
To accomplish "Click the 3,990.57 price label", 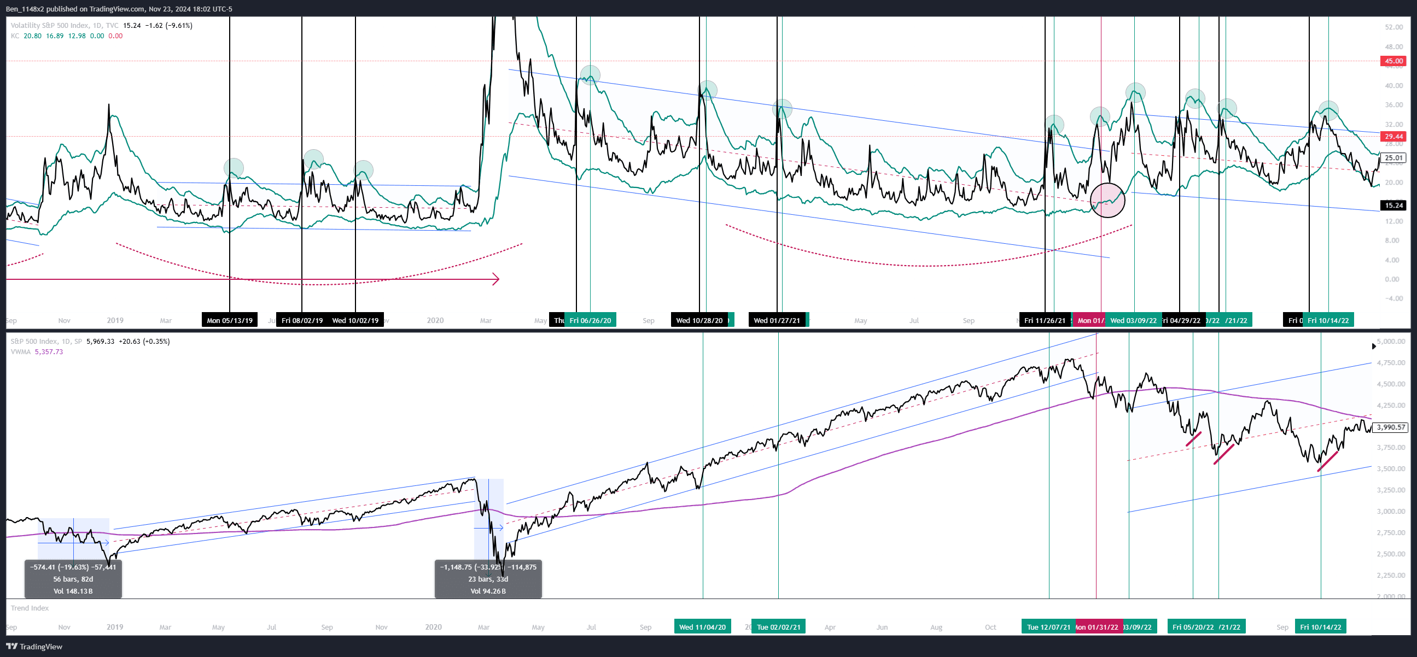I will [x=1391, y=427].
